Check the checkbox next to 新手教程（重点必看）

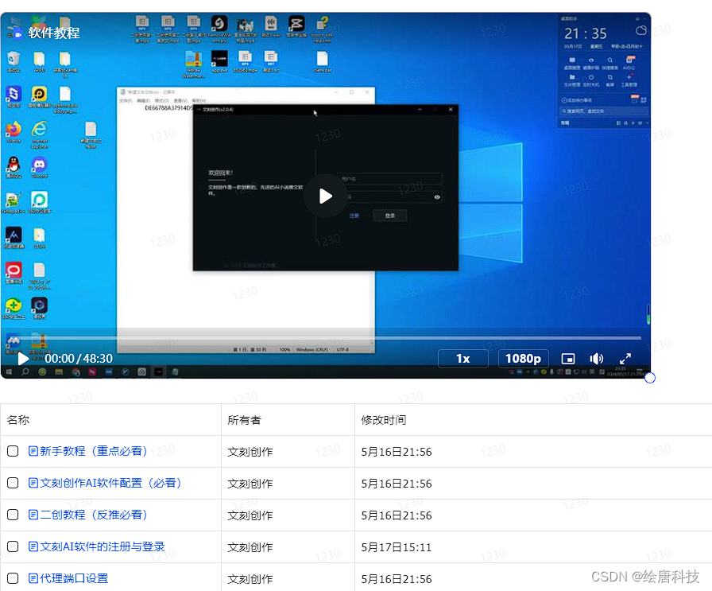14,451
